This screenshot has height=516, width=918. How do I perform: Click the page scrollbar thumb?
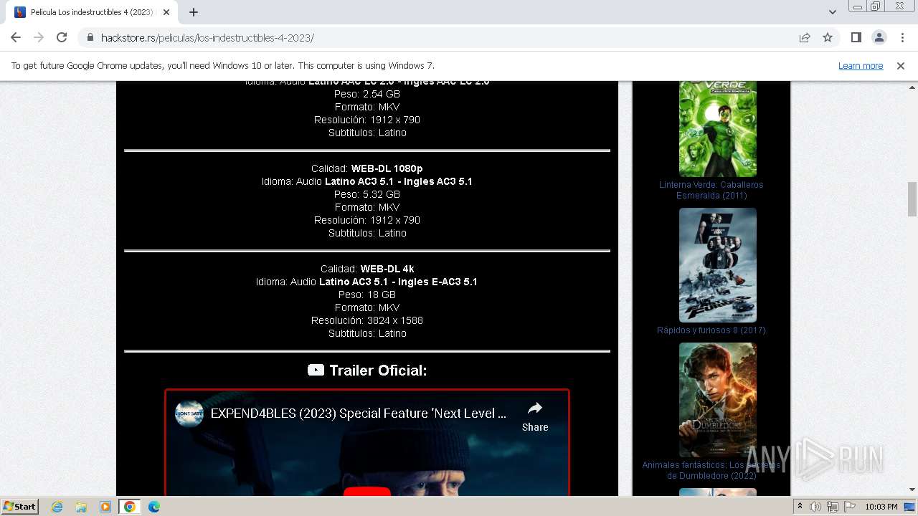[912, 199]
